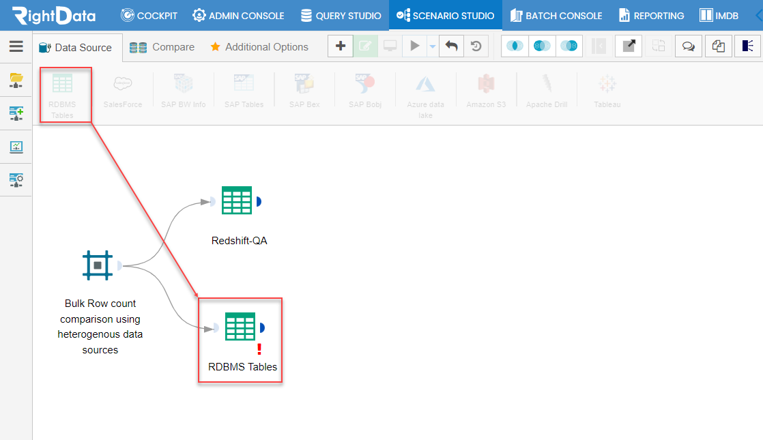763x440 pixels.
Task: Click the output port of RDBMS Tables node
Action: [x=262, y=327]
